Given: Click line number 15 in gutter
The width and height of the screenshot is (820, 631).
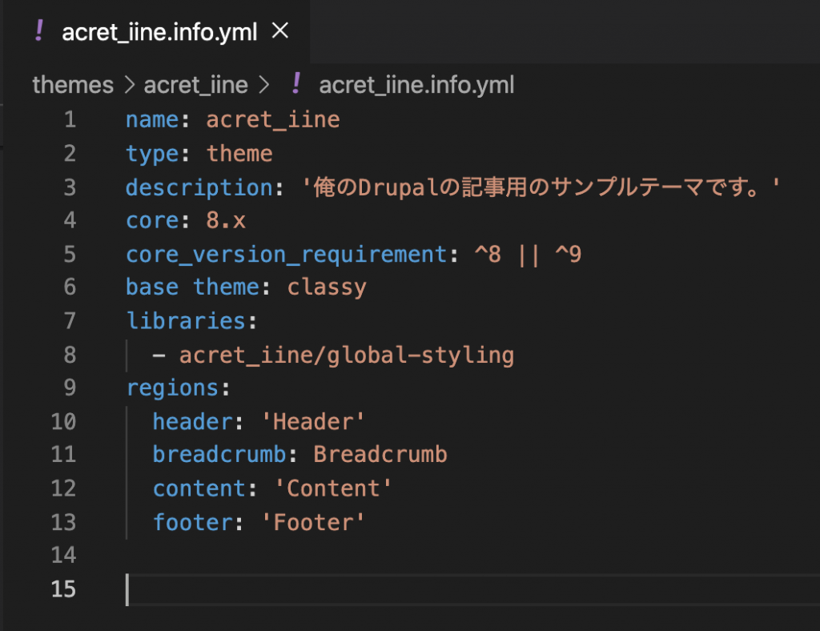Looking at the screenshot, I should (64, 589).
